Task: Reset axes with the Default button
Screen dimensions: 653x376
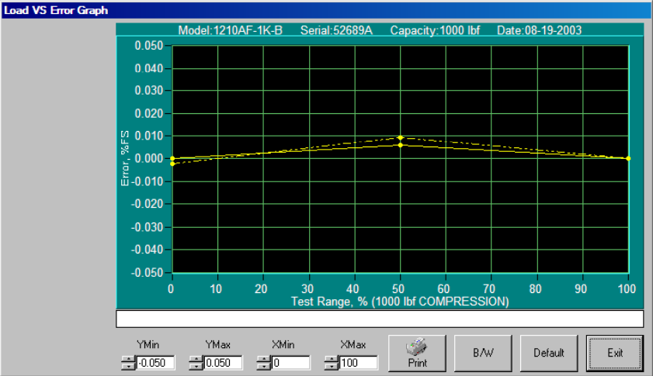Action: pos(548,353)
